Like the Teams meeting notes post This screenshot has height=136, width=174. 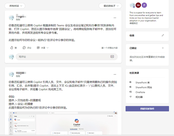(14, 48)
